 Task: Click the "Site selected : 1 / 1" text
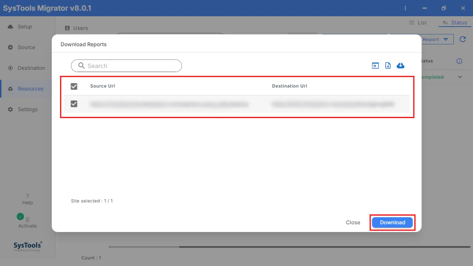pyautogui.click(x=92, y=201)
